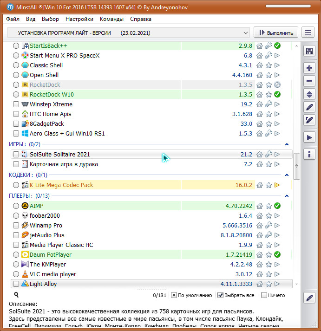
Task: Open the Вид menu
Action: click(x=31, y=19)
